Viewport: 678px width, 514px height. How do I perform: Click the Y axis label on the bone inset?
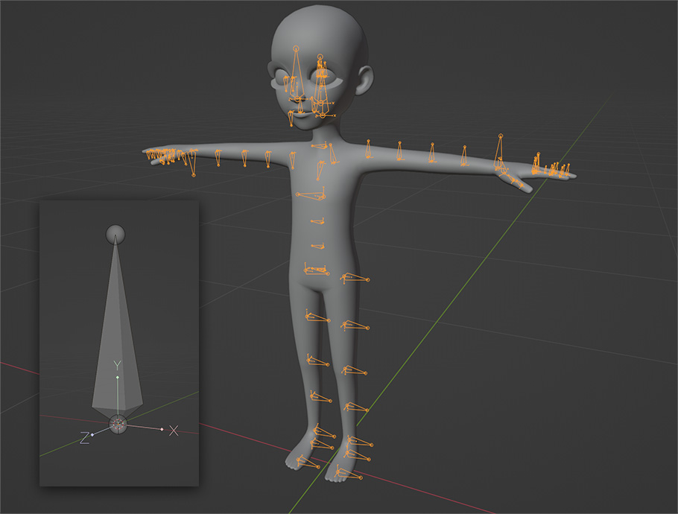pyautogui.click(x=117, y=365)
